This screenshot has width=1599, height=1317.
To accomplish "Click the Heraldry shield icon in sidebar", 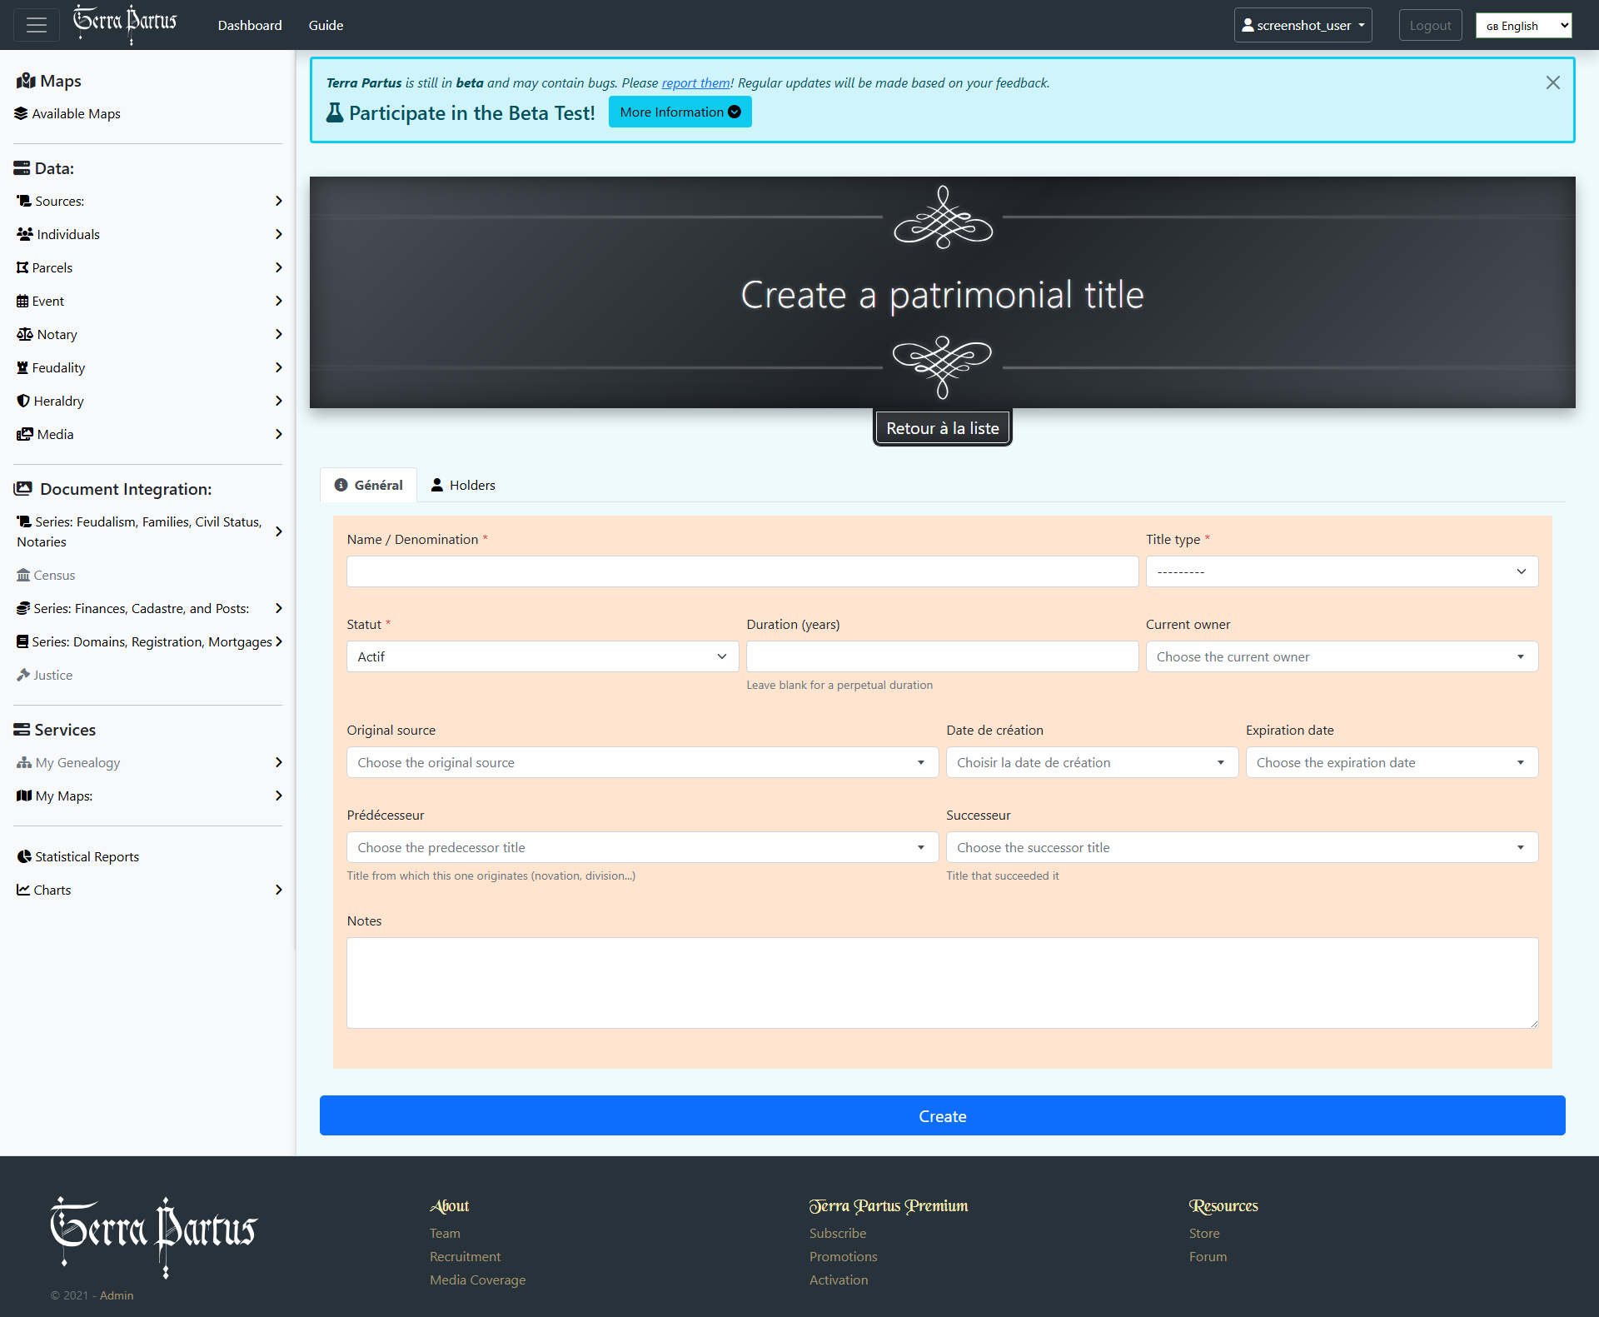I will [x=23, y=401].
